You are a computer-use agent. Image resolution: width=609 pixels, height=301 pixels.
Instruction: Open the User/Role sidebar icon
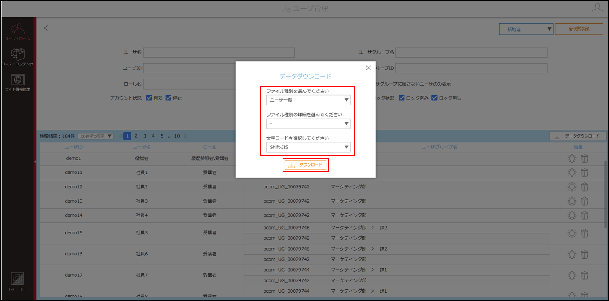17,32
